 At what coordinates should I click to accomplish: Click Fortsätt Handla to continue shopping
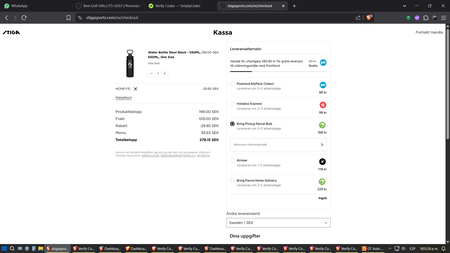click(x=429, y=32)
